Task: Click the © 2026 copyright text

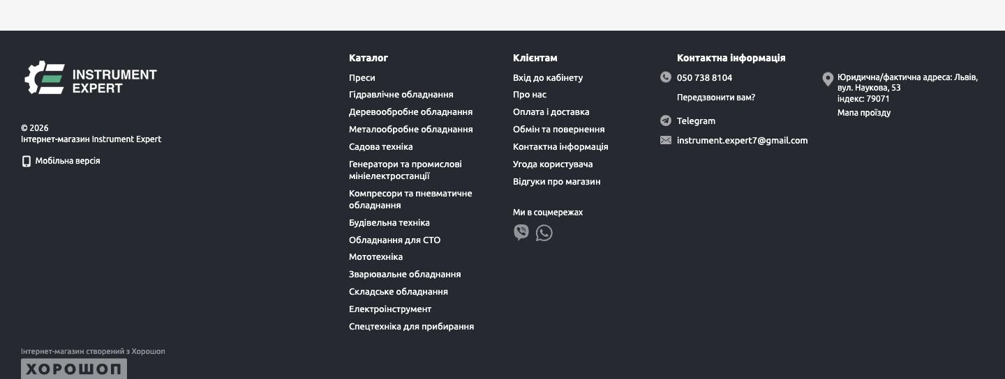Action: (x=35, y=128)
